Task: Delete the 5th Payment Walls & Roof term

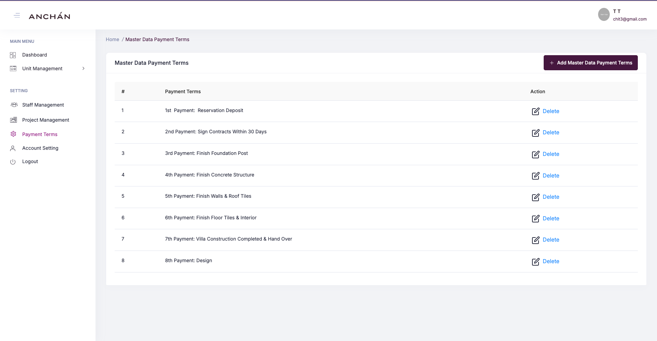Action: (551, 197)
